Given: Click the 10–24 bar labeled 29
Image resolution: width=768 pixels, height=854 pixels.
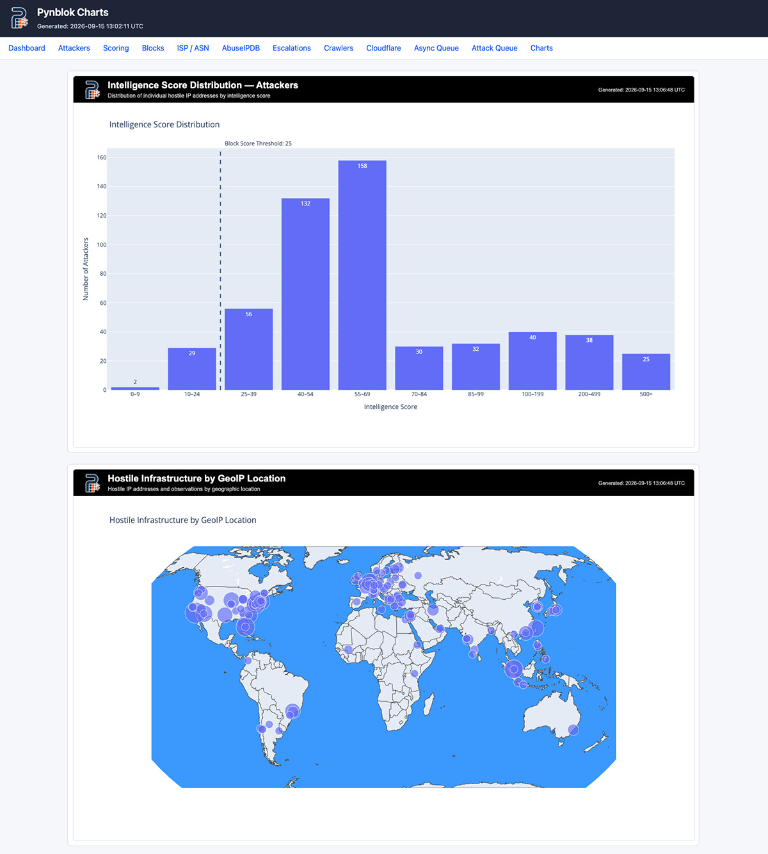Looking at the screenshot, I should click(192, 369).
